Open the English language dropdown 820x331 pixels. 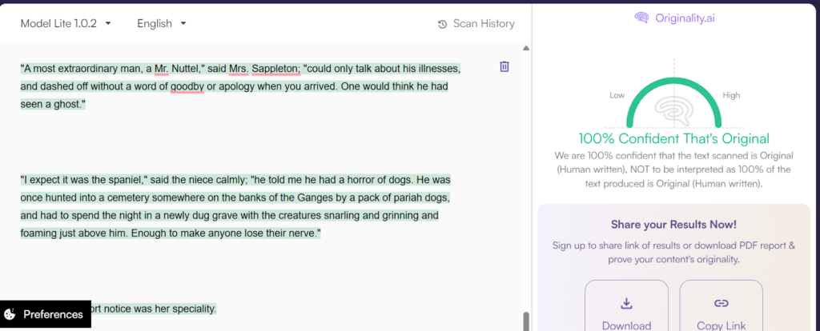coord(162,23)
